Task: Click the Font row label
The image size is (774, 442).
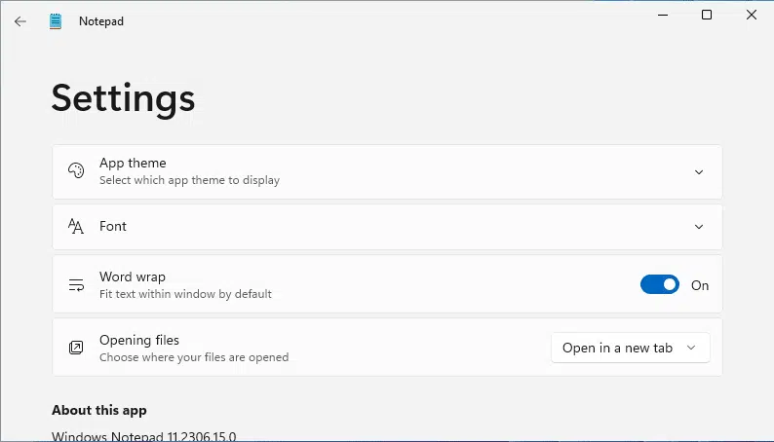Action: tap(113, 226)
